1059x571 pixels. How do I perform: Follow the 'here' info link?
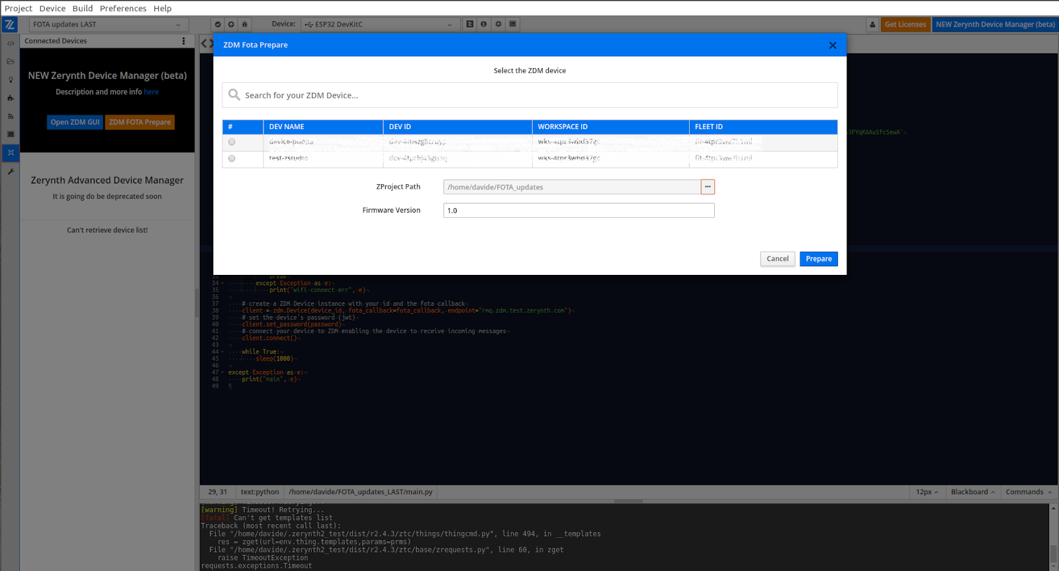[x=152, y=92]
